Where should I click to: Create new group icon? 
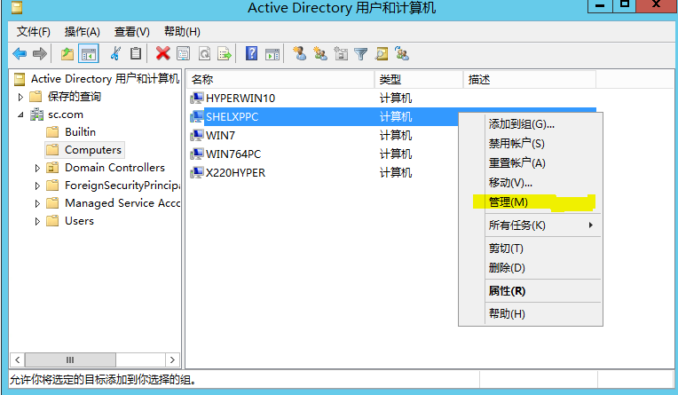click(x=320, y=53)
